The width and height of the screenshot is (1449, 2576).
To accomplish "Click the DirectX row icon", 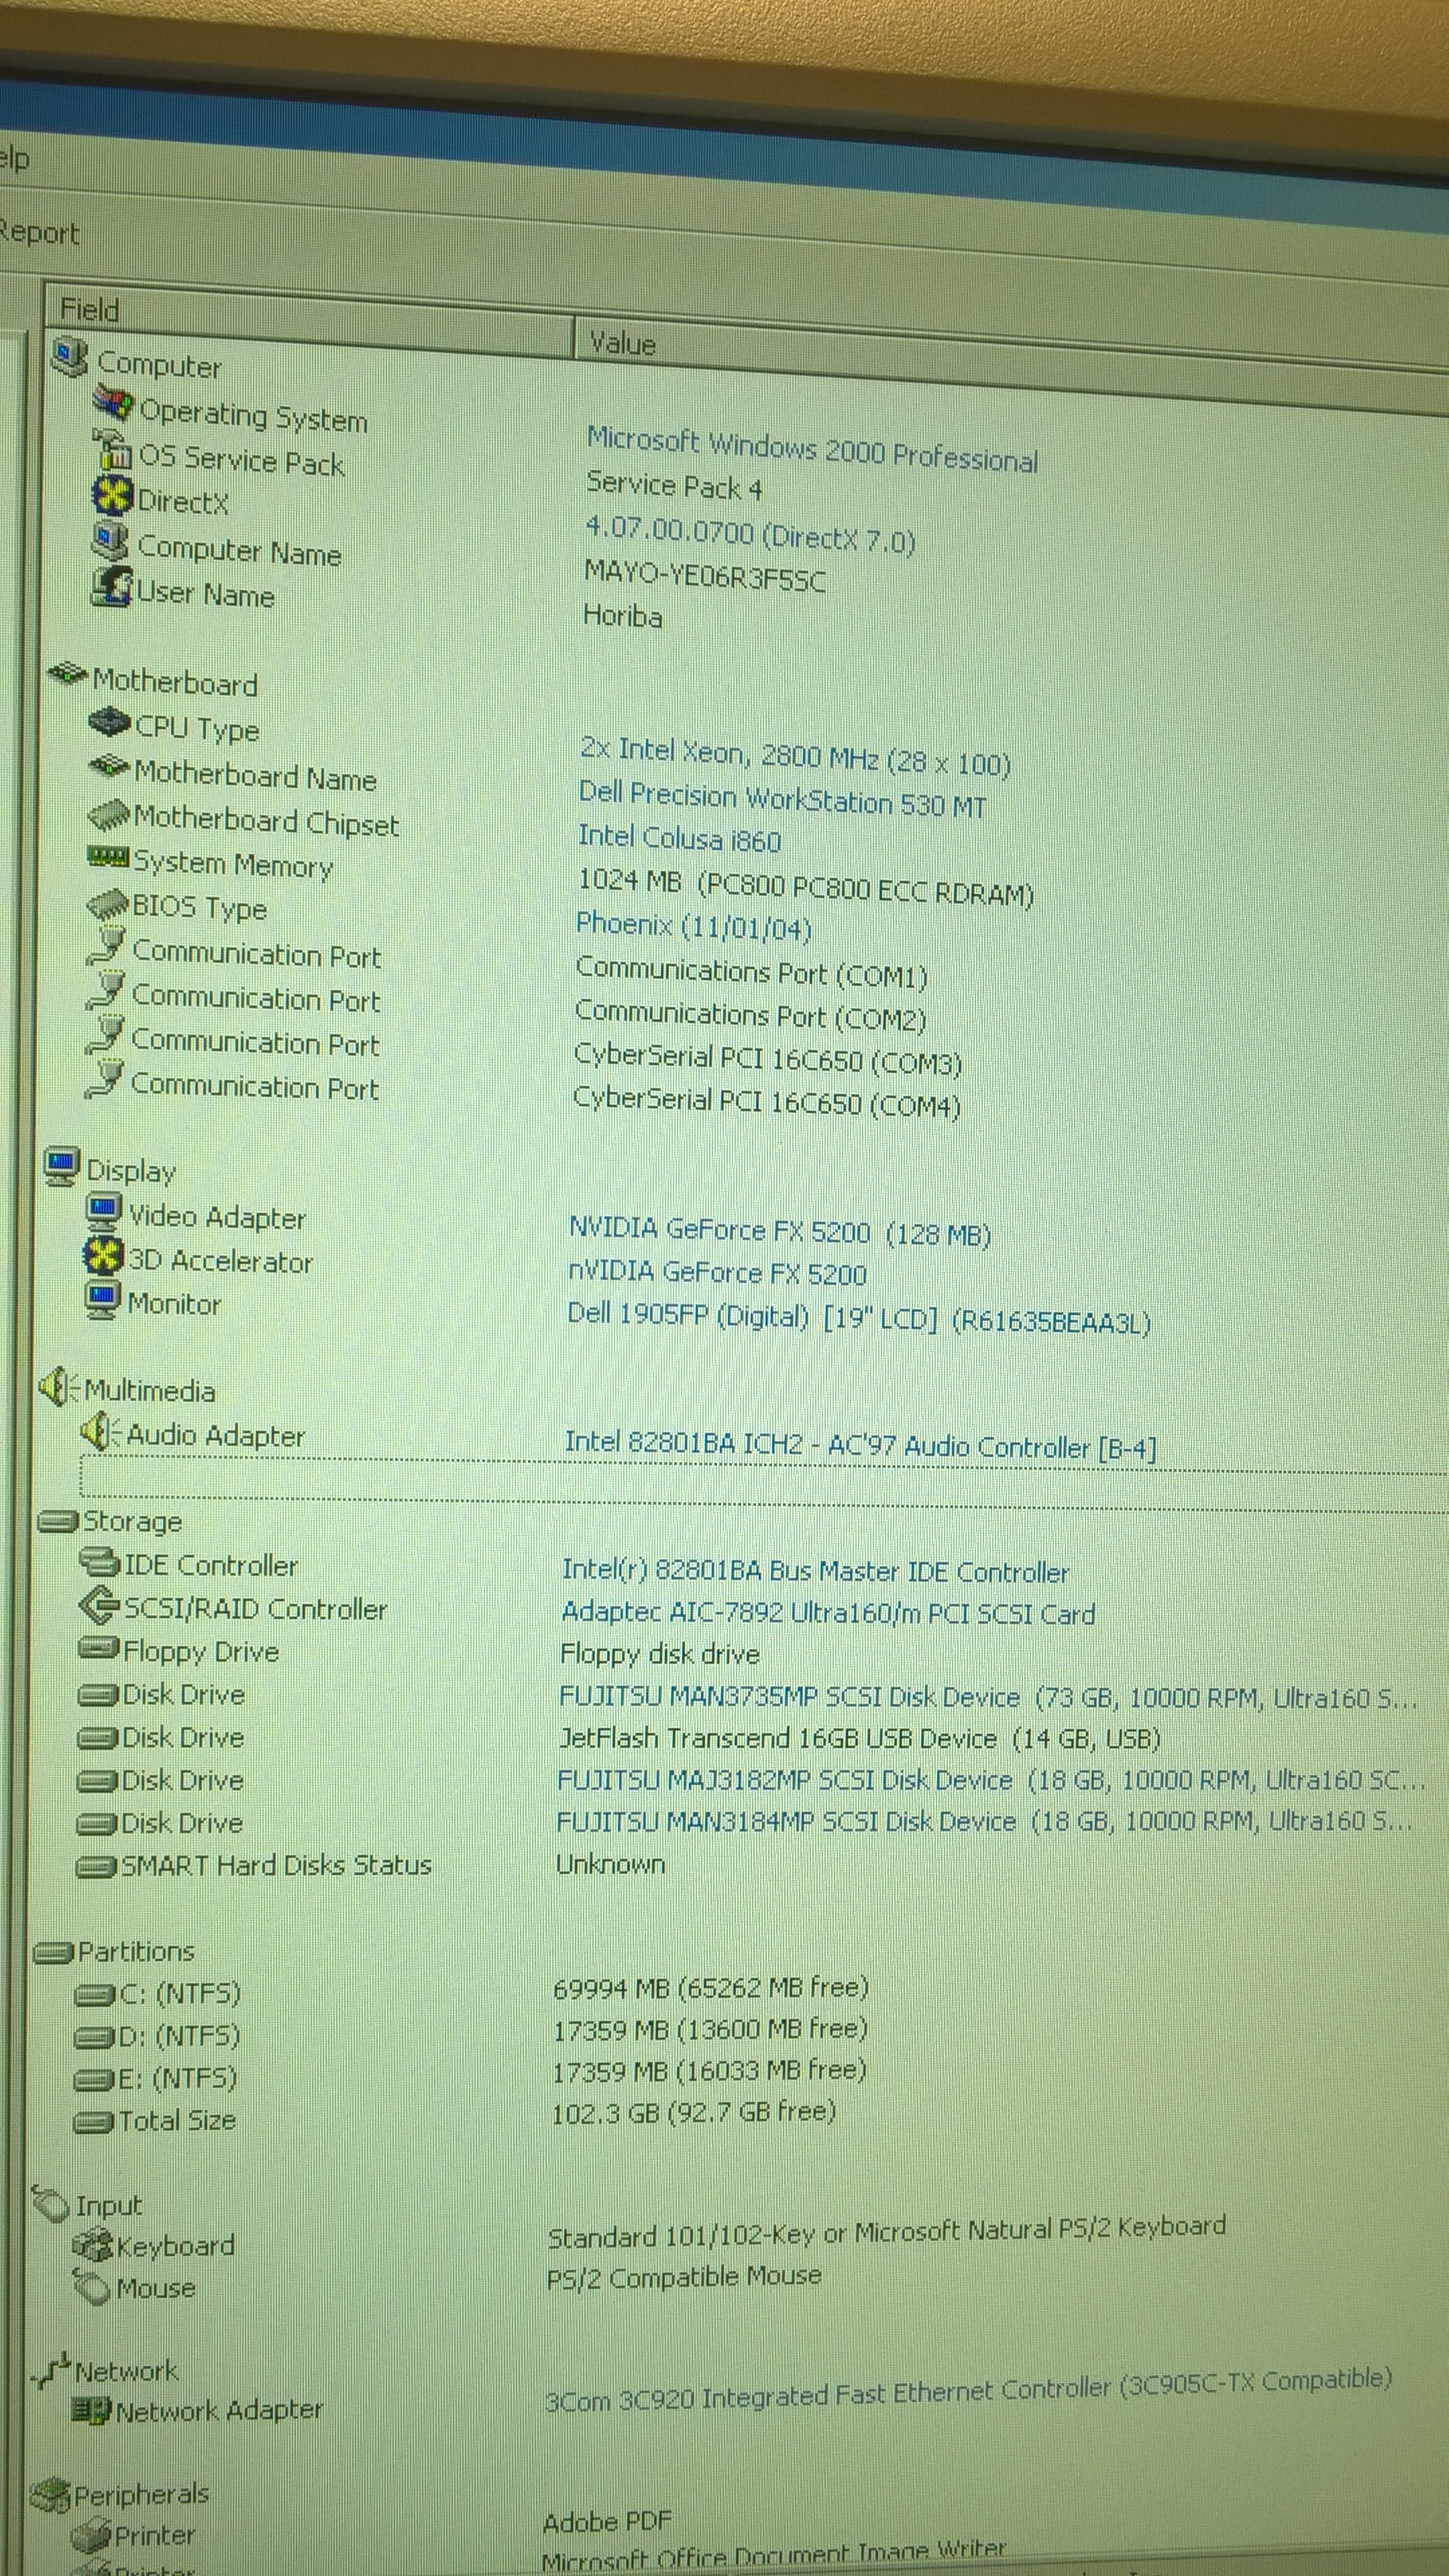I will (112, 495).
